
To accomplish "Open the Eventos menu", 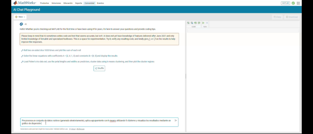I will [100, 3].
